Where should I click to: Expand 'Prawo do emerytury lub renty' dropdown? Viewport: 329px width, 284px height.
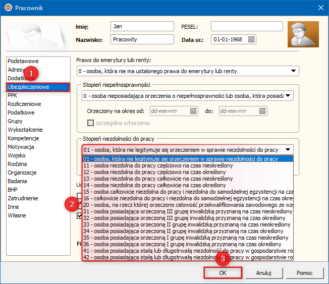point(293,71)
